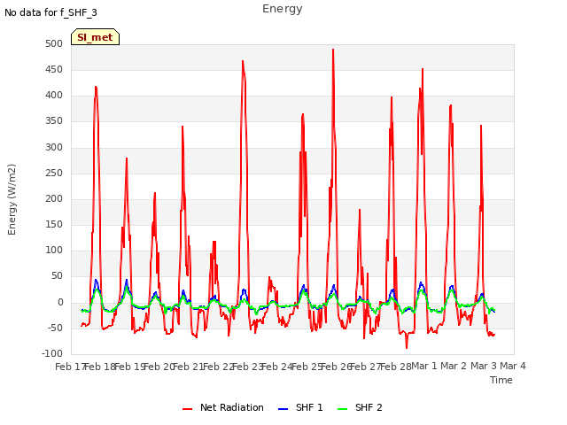Click the 200 y-axis tick label

(x=54, y=198)
